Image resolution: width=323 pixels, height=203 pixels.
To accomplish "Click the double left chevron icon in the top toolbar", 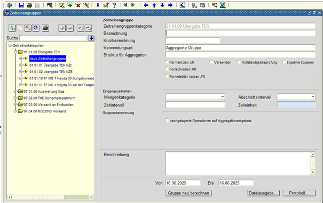I will 125,5.
